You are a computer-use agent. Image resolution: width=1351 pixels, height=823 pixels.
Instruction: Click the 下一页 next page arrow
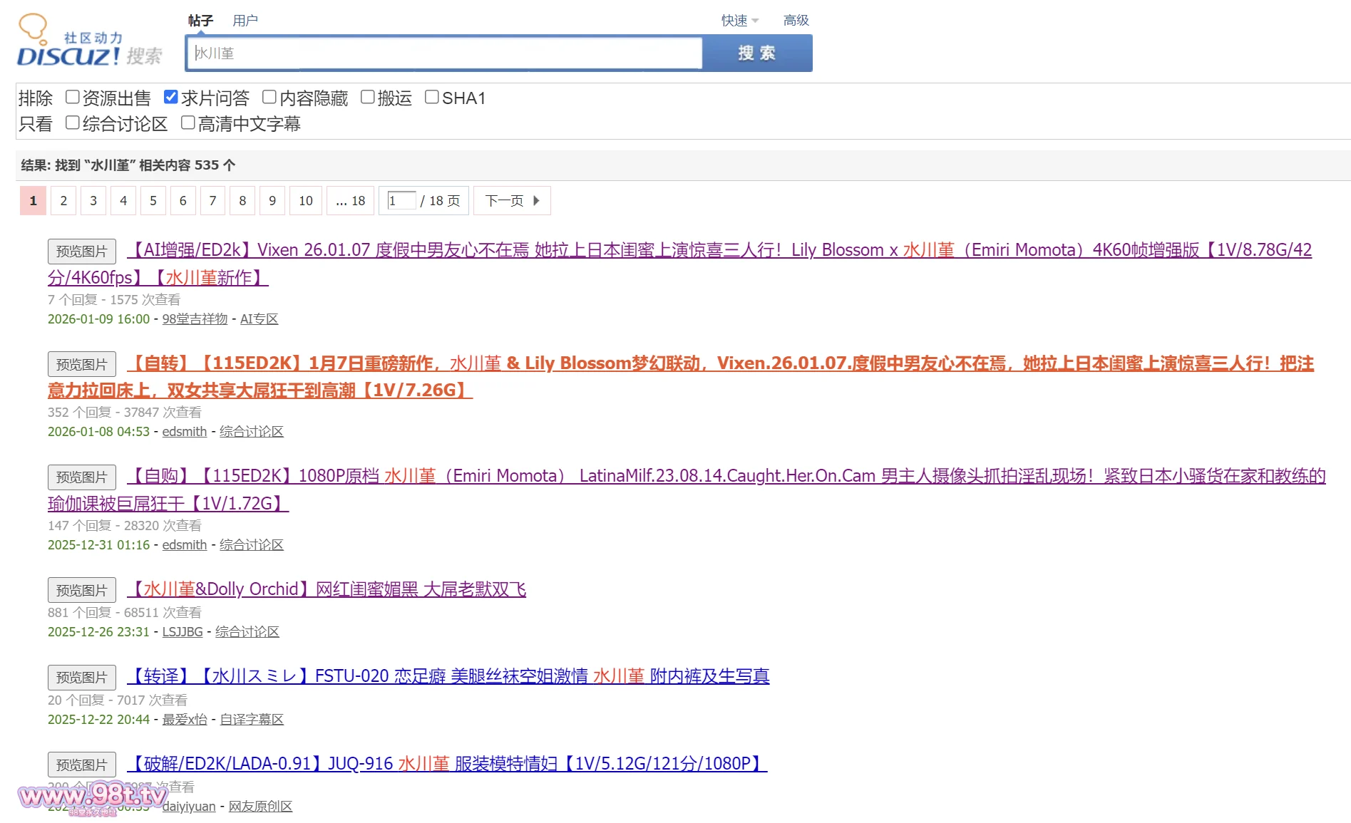pyautogui.click(x=512, y=201)
